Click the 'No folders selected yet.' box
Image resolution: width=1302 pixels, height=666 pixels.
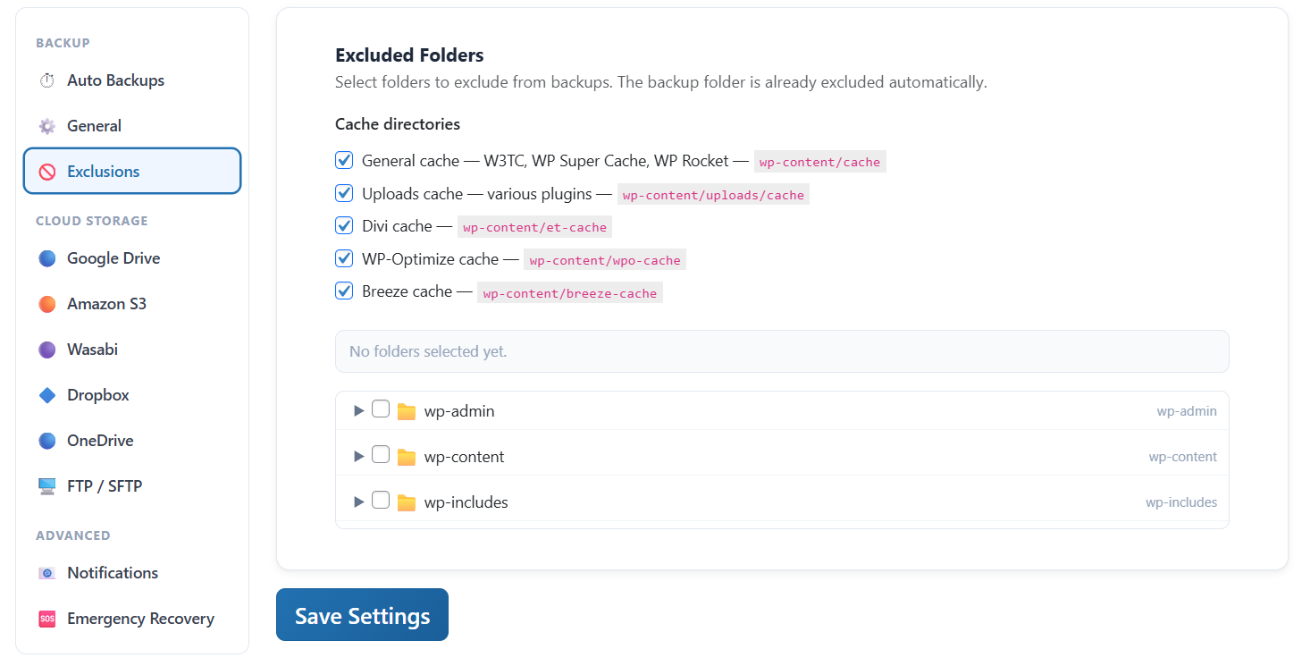coord(782,351)
